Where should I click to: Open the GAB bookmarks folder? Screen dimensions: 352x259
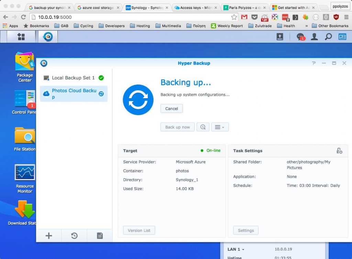[x=61, y=26]
